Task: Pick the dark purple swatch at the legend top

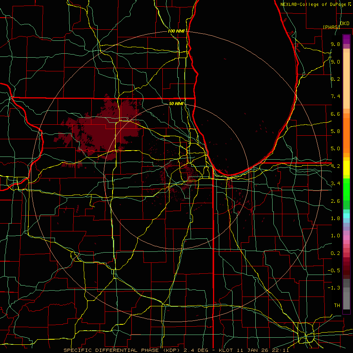Action: click(346, 39)
